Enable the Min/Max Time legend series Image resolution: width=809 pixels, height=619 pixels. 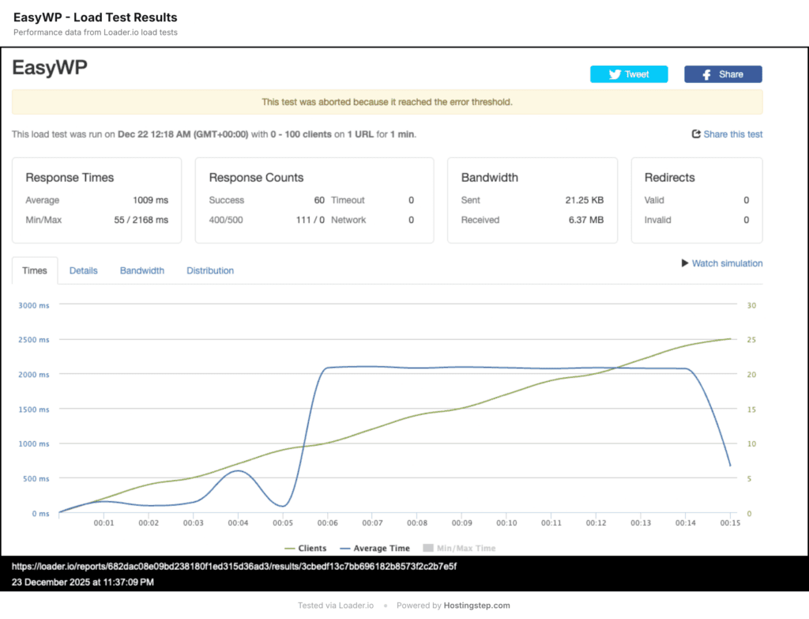(x=465, y=548)
